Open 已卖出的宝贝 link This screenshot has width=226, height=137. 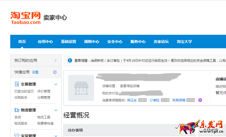(x=24, y=91)
